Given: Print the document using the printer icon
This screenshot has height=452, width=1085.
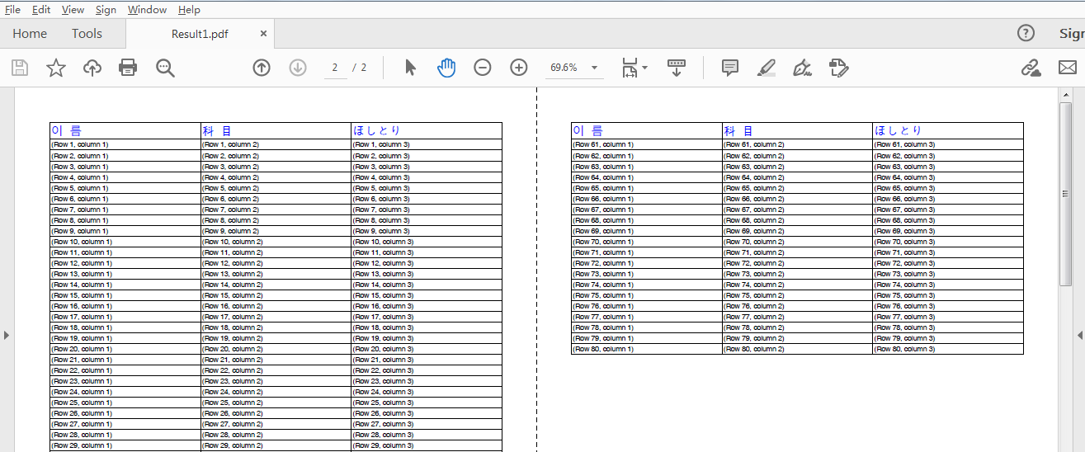Looking at the screenshot, I should (x=128, y=68).
